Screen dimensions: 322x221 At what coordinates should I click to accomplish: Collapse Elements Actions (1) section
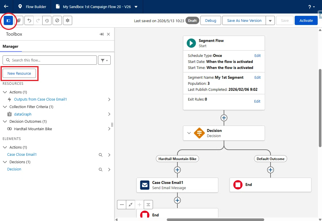(x=5, y=147)
